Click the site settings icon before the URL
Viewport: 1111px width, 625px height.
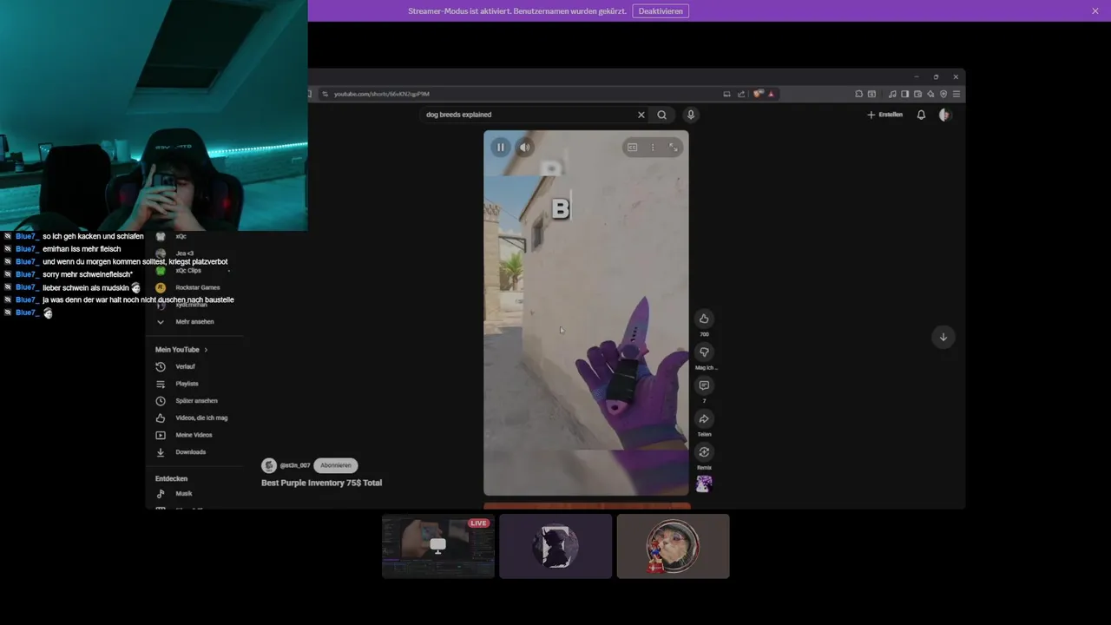[325, 94]
